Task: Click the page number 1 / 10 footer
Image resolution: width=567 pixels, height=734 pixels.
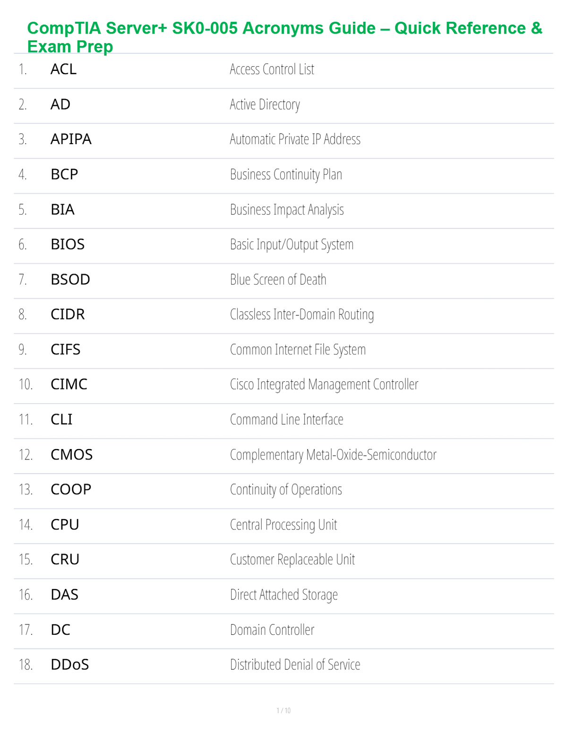Action: point(283,710)
